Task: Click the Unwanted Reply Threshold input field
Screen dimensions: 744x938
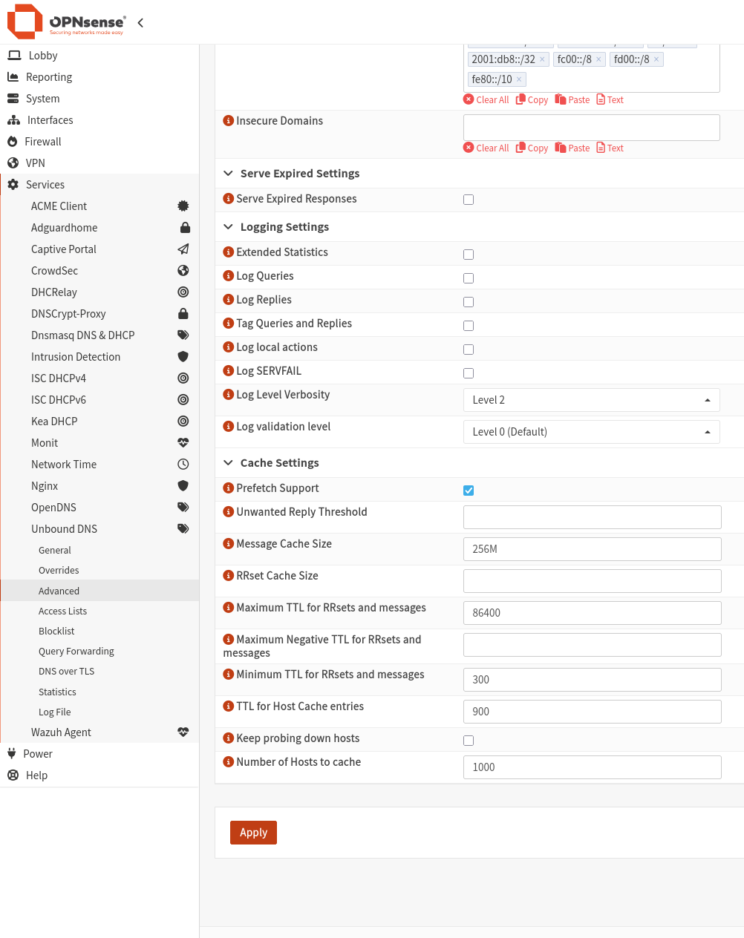Action: tap(593, 517)
